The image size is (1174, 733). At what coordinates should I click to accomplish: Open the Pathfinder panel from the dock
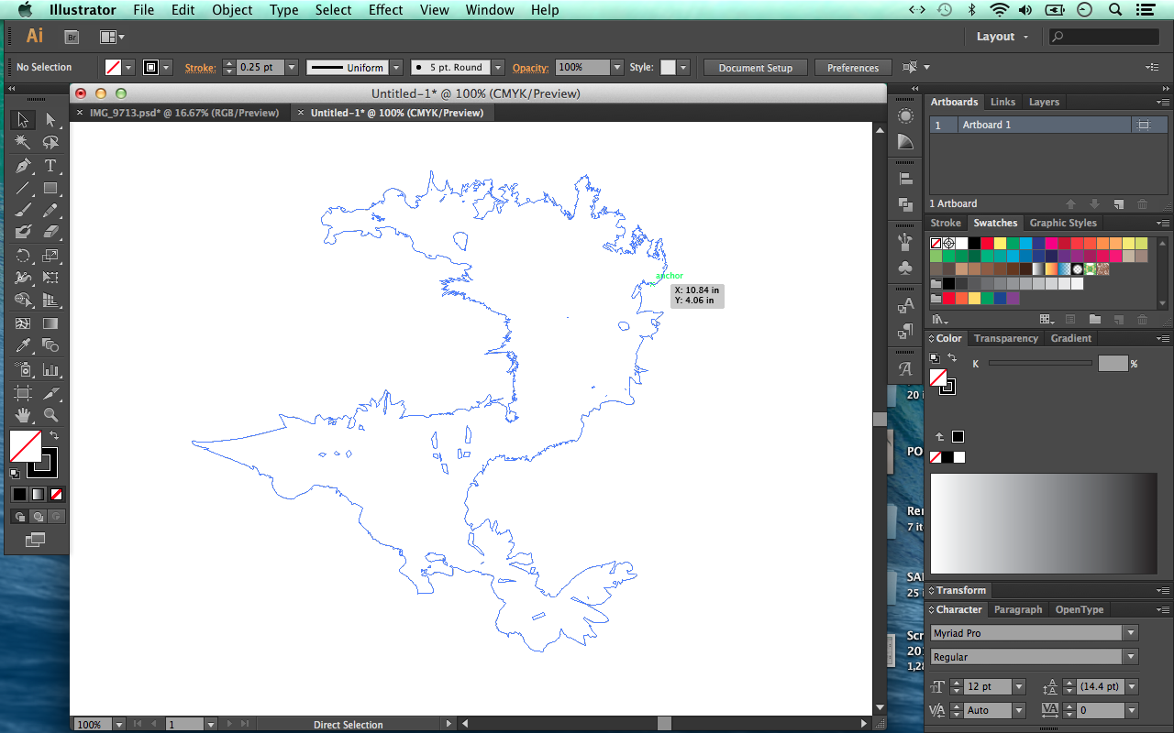(x=906, y=204)
